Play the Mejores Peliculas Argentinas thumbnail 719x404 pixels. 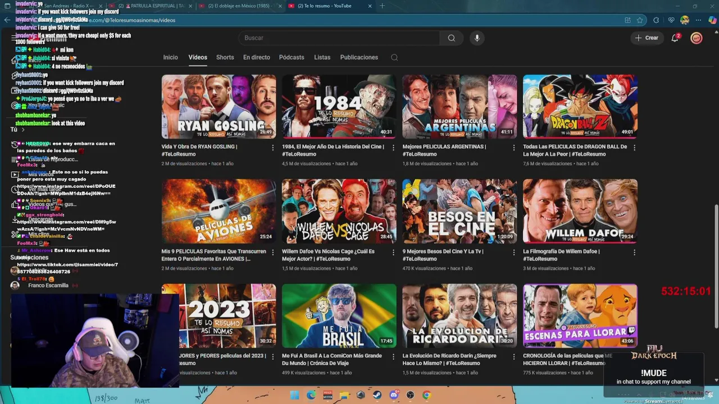coord(459,107)
